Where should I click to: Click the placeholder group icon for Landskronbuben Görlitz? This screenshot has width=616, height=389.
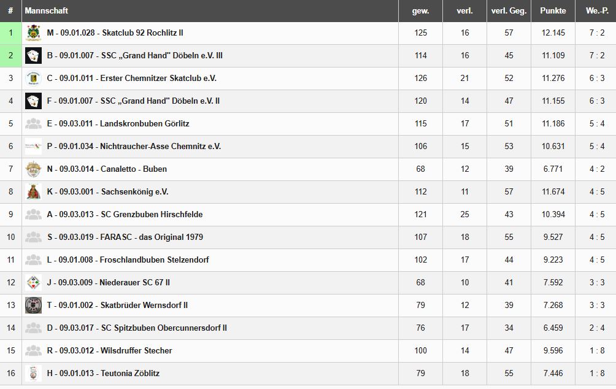click(x=33, y=124)
